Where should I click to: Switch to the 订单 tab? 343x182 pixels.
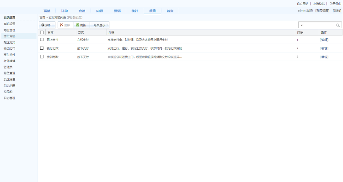[x=64, y=11]
